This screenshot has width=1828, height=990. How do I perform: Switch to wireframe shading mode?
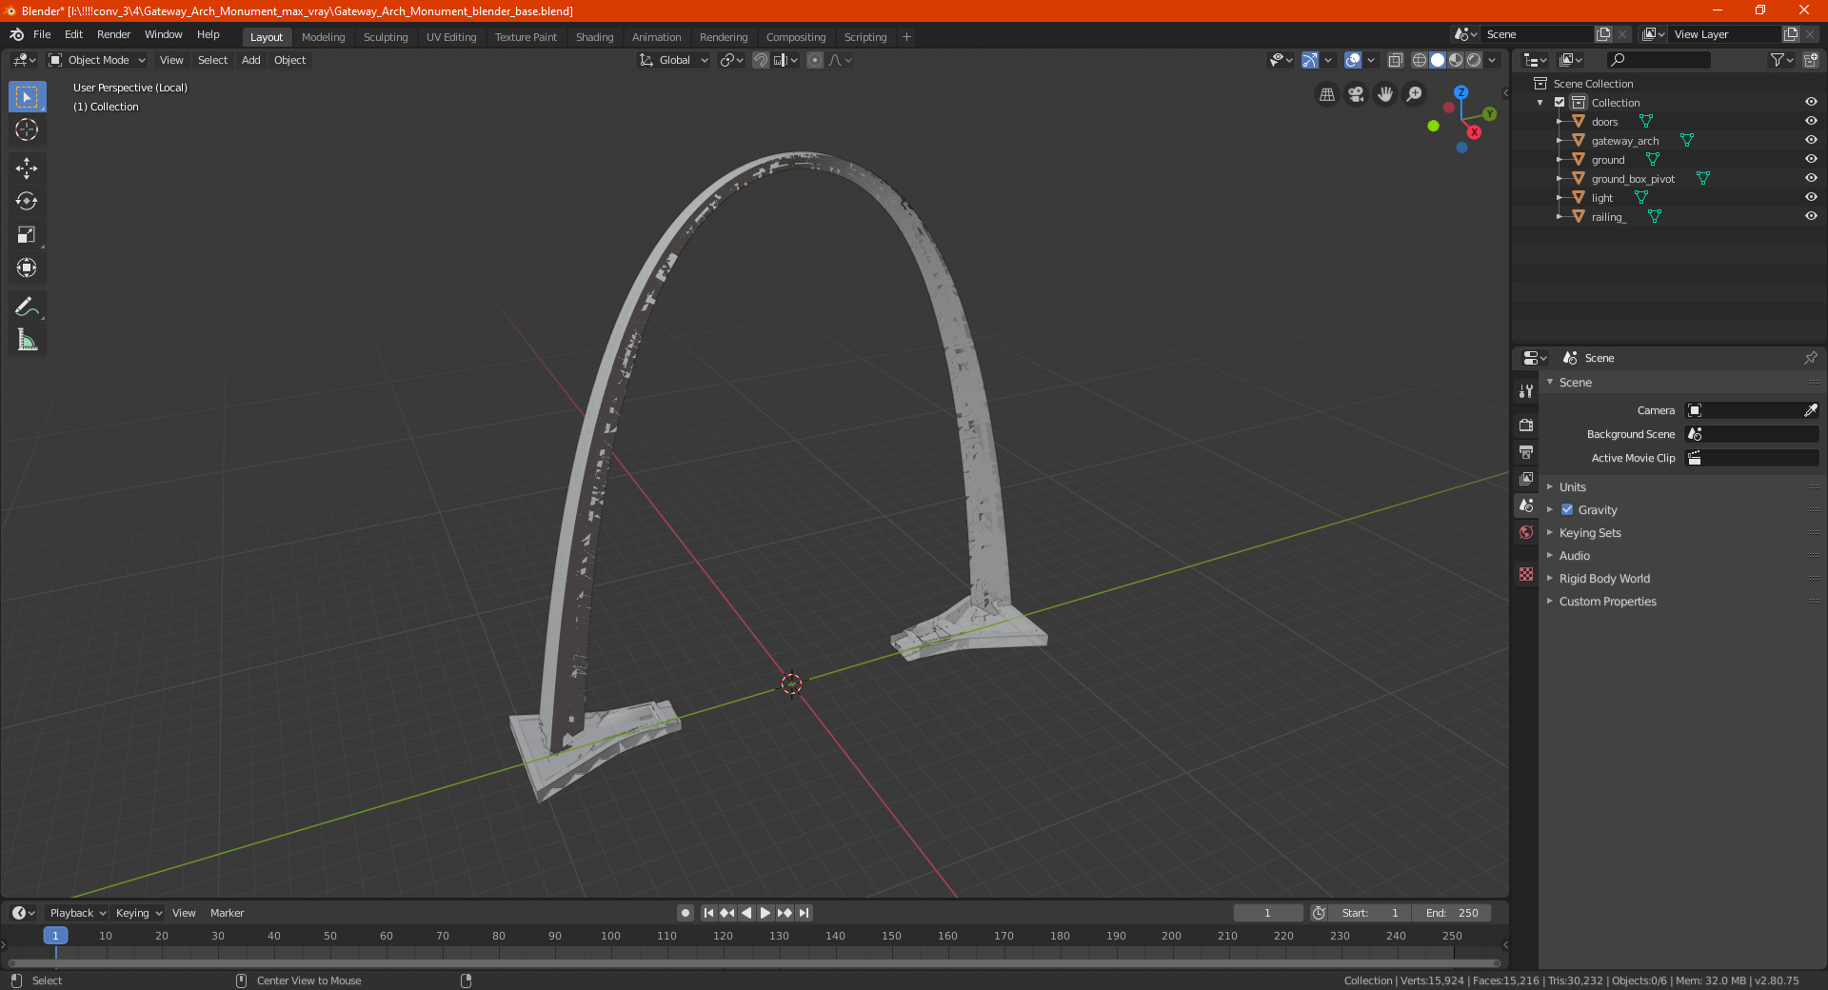[1420, 60]
